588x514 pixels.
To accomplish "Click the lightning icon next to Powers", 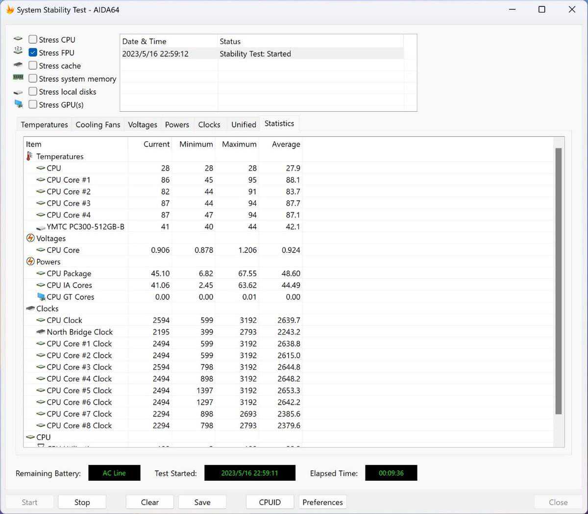I will (30, 262).
